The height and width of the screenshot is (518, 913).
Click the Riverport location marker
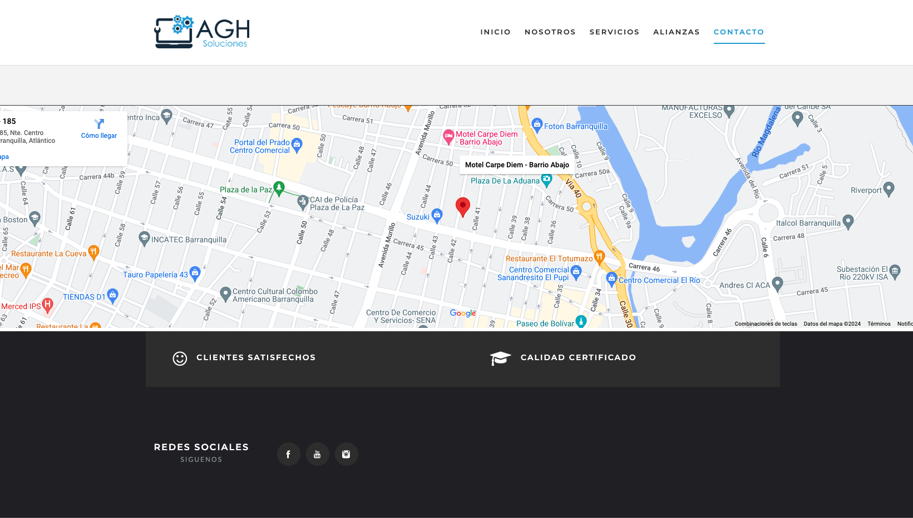click(889, 189)
